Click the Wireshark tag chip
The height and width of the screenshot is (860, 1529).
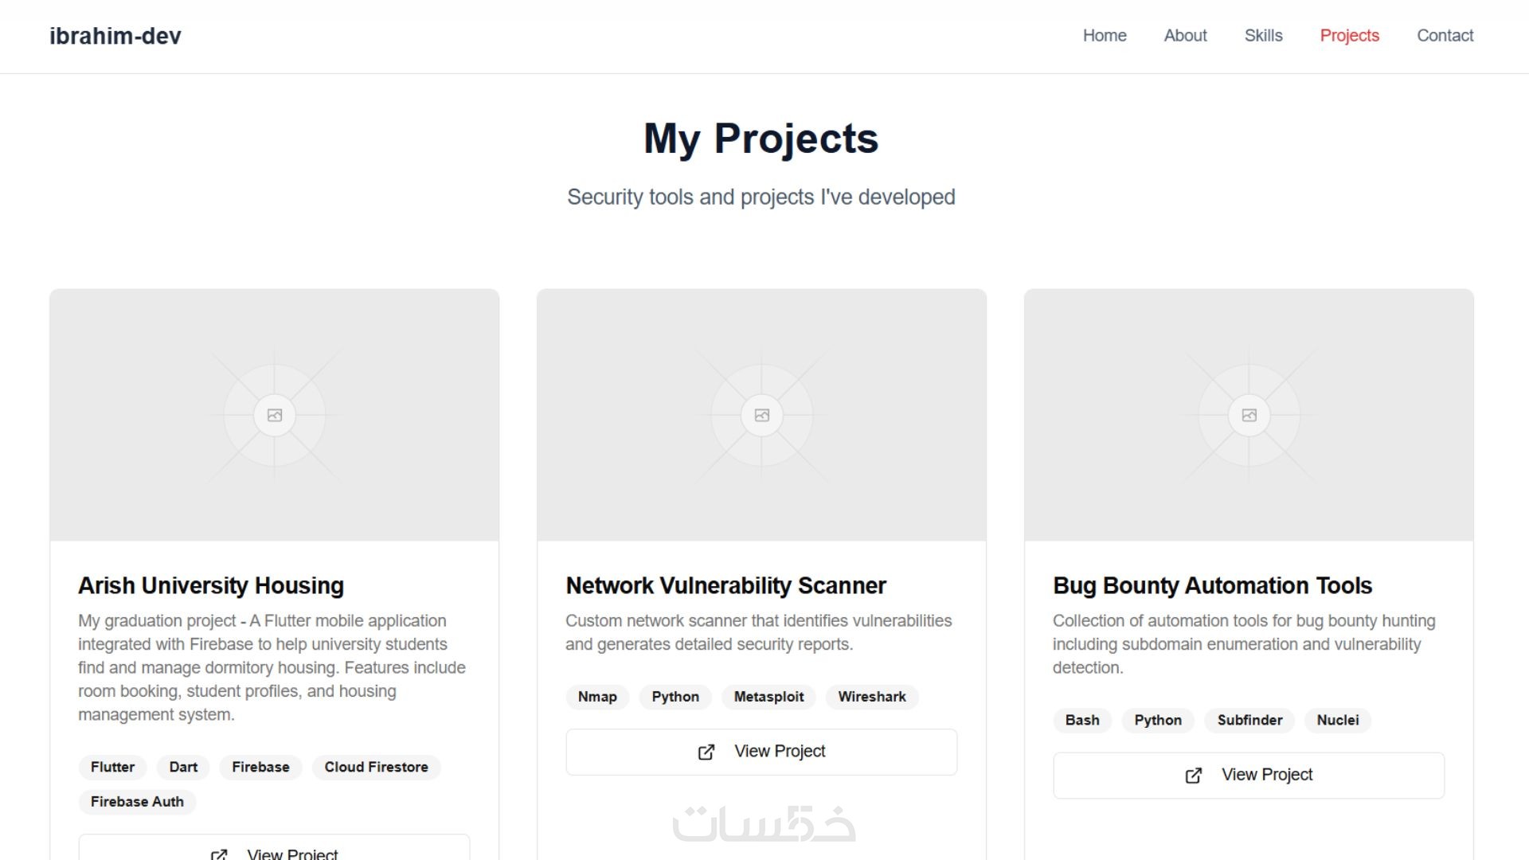(x=871, y=697)
